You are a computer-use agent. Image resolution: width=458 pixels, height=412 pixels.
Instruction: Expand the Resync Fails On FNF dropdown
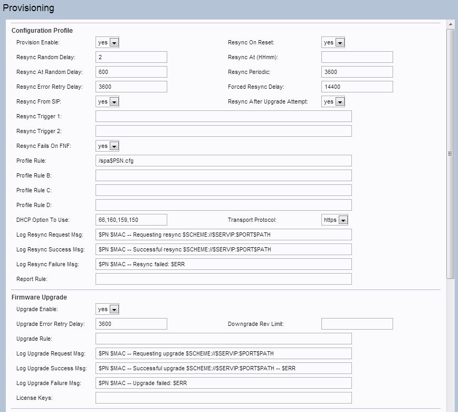click(x=108, y=146)
